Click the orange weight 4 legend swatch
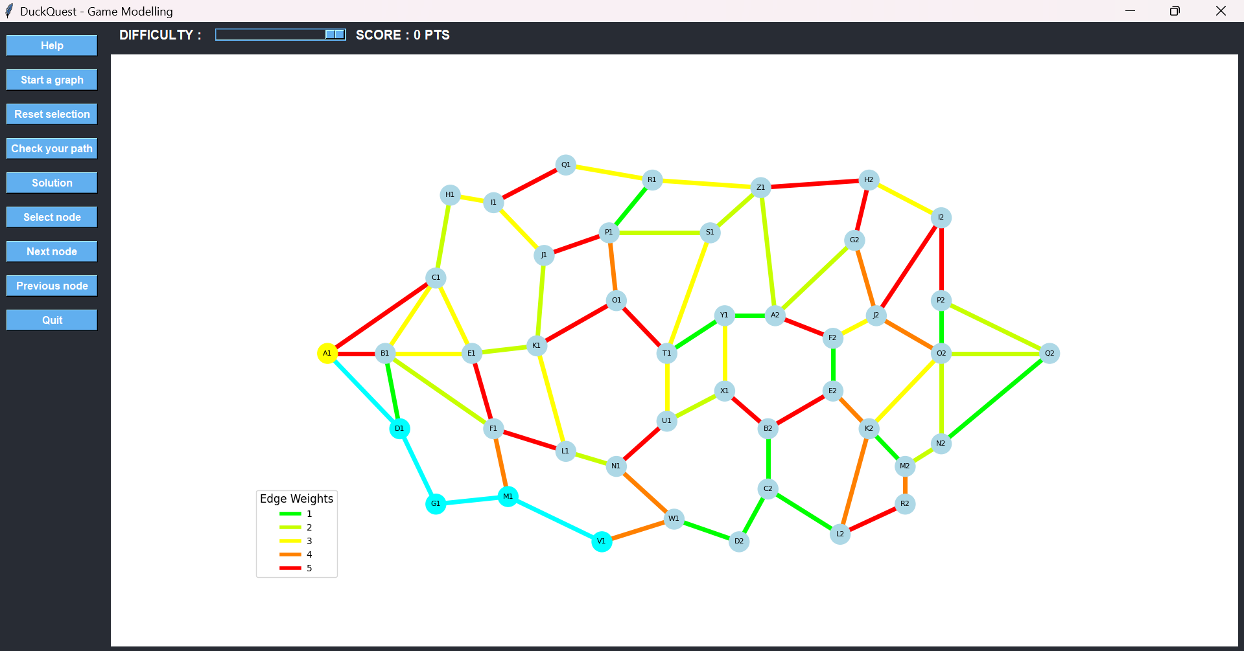The width and height of the screenshot is (1244, 651). click(x=290, y=554)
